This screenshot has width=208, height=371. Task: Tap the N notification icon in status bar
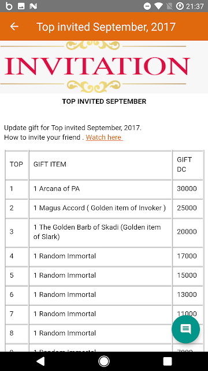coord(34,6)
